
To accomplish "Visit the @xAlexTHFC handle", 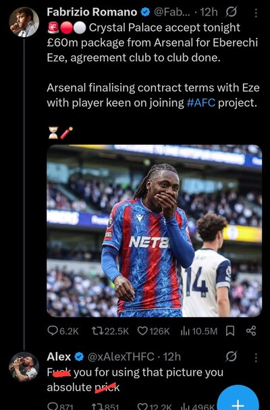I will (x=121, y=357).
